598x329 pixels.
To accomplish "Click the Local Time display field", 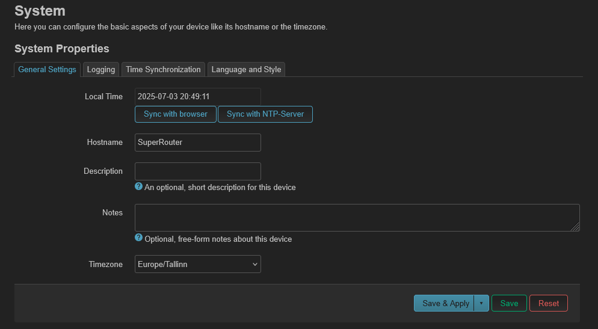I will (x=197, y=97).
